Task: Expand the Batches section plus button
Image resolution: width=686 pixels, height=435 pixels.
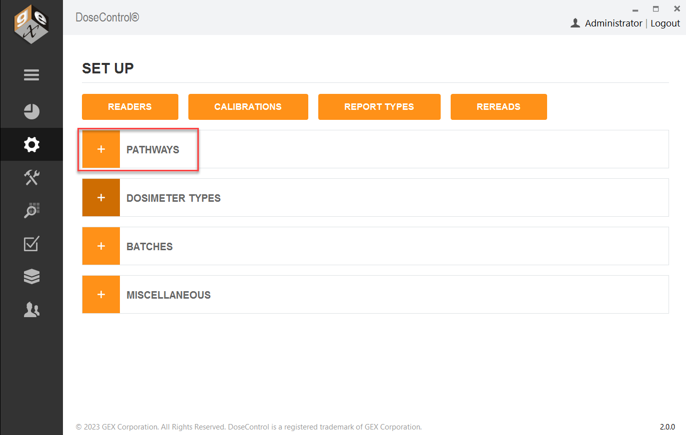Action: [101, 246]
